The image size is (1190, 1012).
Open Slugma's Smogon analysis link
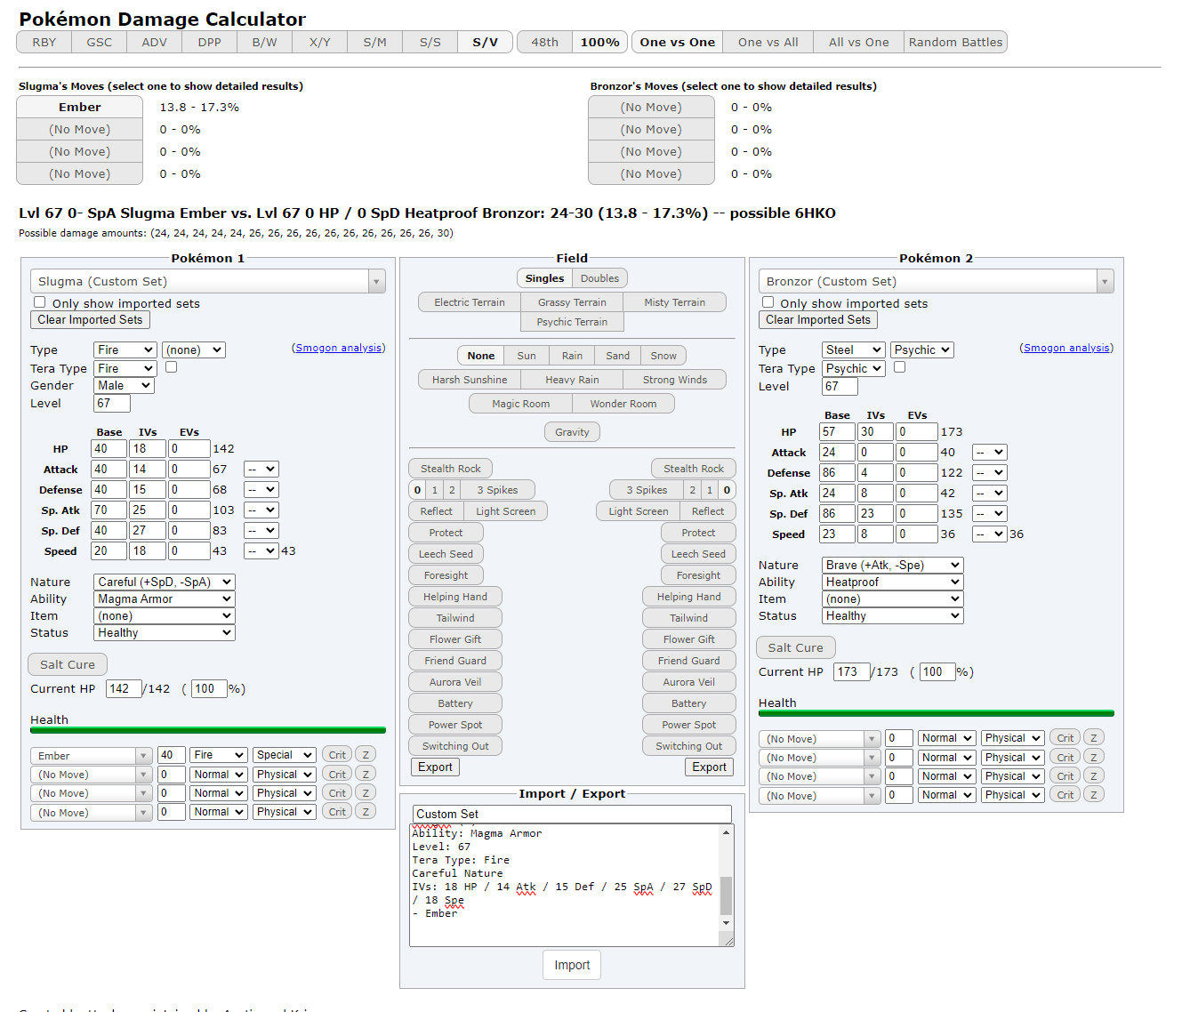(338, 348)
